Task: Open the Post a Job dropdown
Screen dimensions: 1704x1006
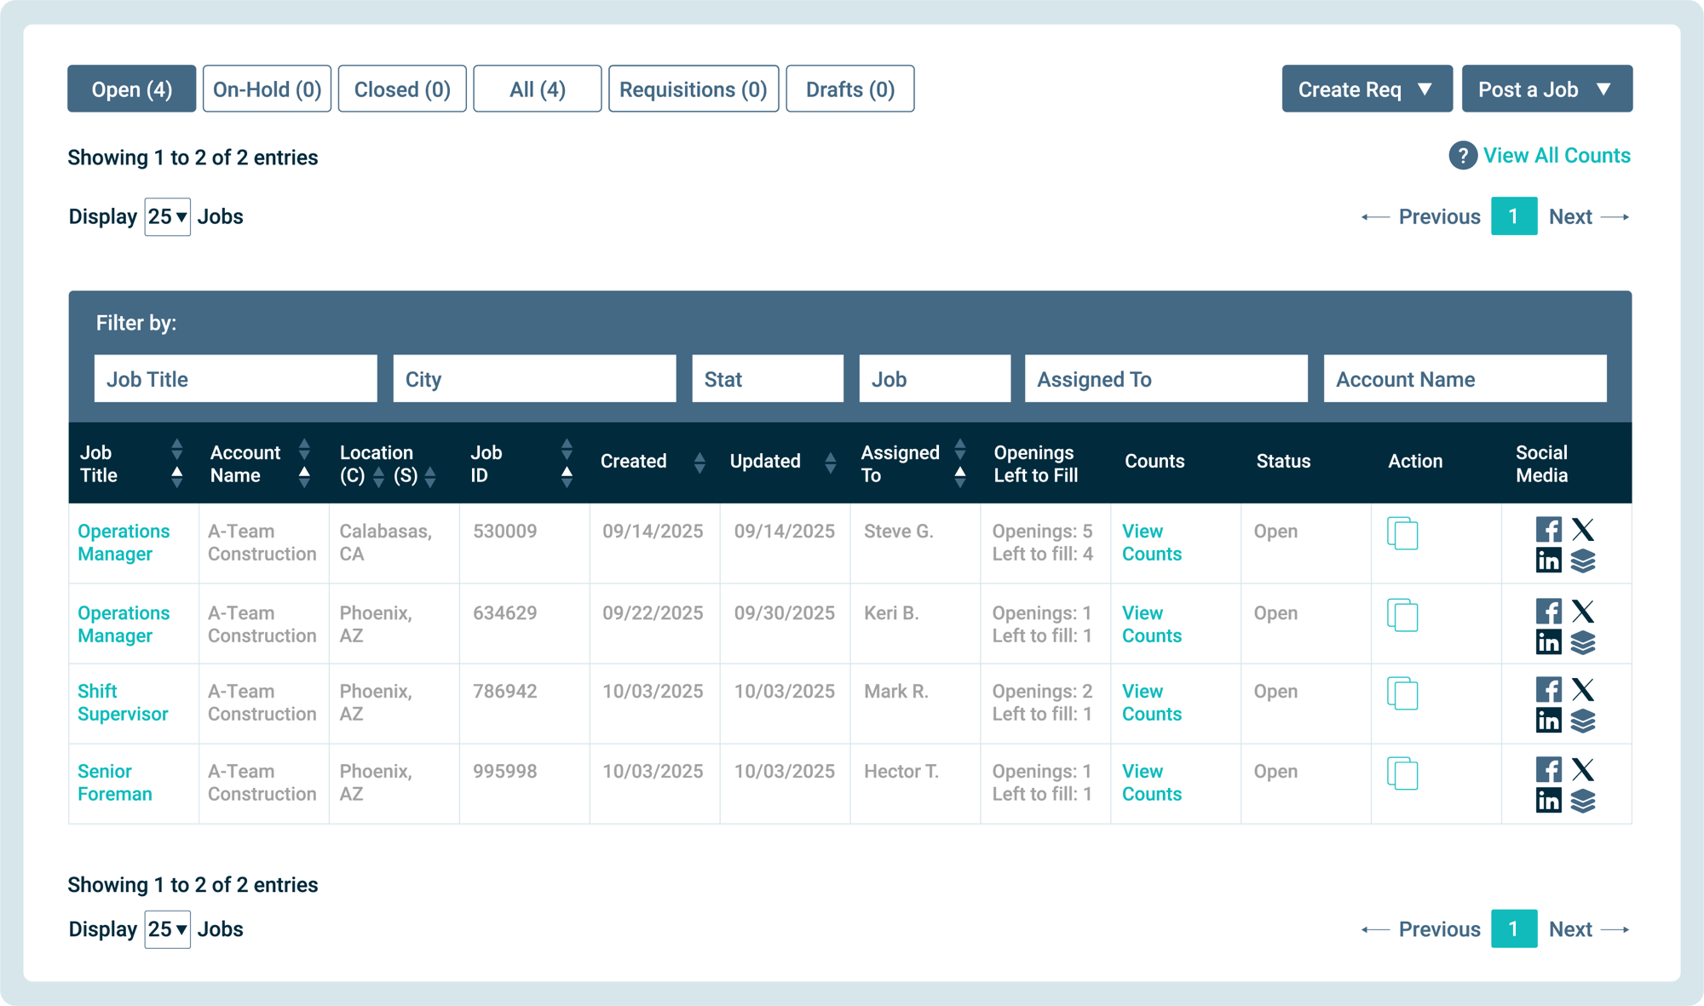Action: tap(1546, 89)
